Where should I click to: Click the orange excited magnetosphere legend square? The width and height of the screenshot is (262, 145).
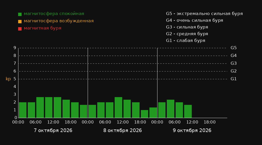click(x=20, y=21)
